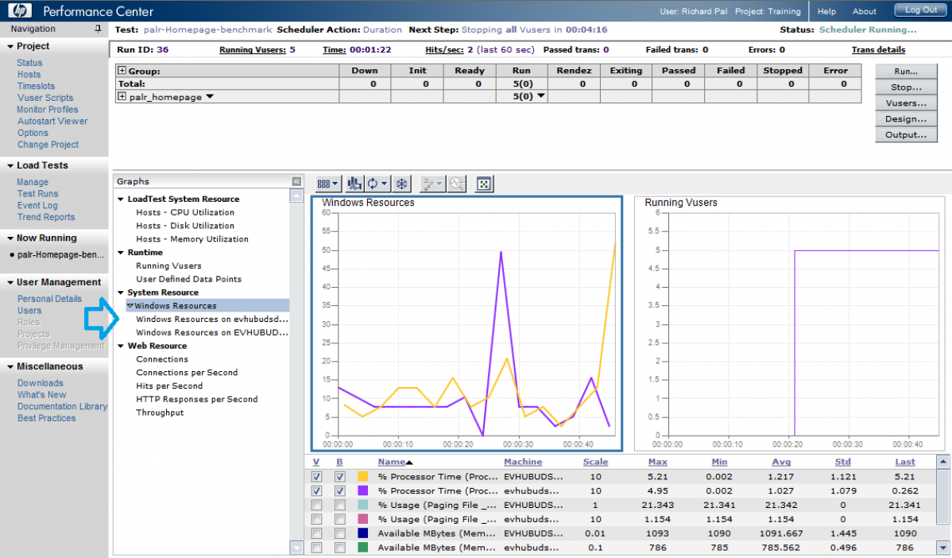
Task: Click the HP logo icon
Action: tap(19, 10)
